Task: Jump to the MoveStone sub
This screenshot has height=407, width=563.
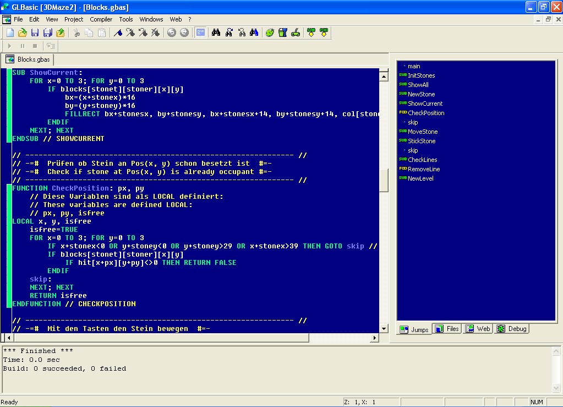Action: (x=423, y=132)
